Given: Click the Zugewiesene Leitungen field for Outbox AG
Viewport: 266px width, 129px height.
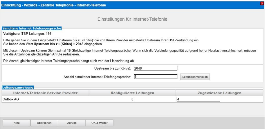Looking at the screenshot, I should 198,99.
